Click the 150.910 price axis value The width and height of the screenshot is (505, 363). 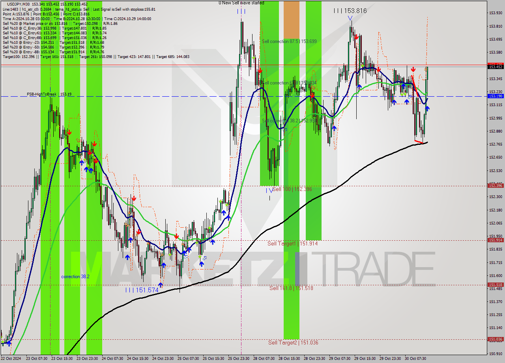coord(496,354)
